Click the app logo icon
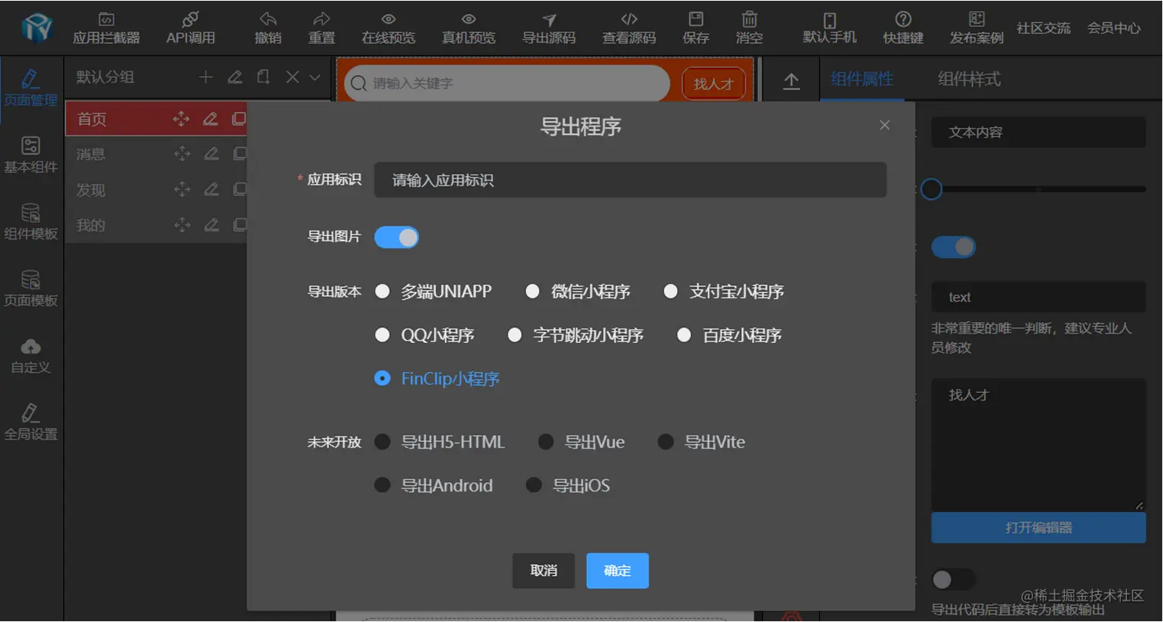 point(36,28)
